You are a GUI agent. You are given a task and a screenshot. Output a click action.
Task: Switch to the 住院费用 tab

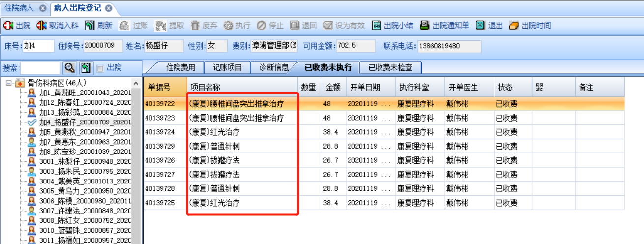(180, 68)
